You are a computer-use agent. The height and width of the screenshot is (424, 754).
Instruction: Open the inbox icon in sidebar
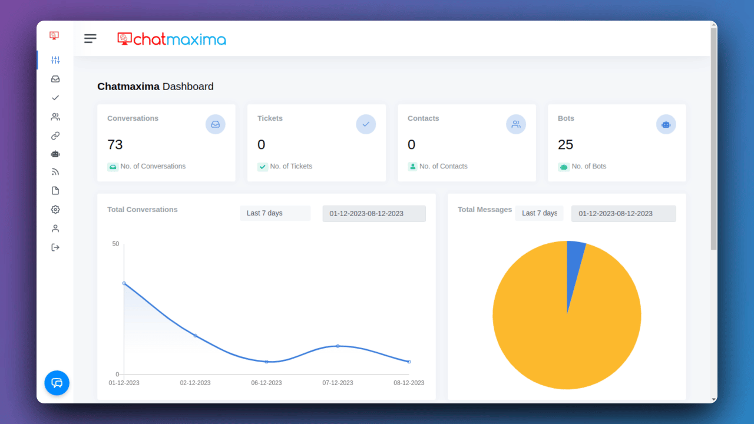(55, 79)
